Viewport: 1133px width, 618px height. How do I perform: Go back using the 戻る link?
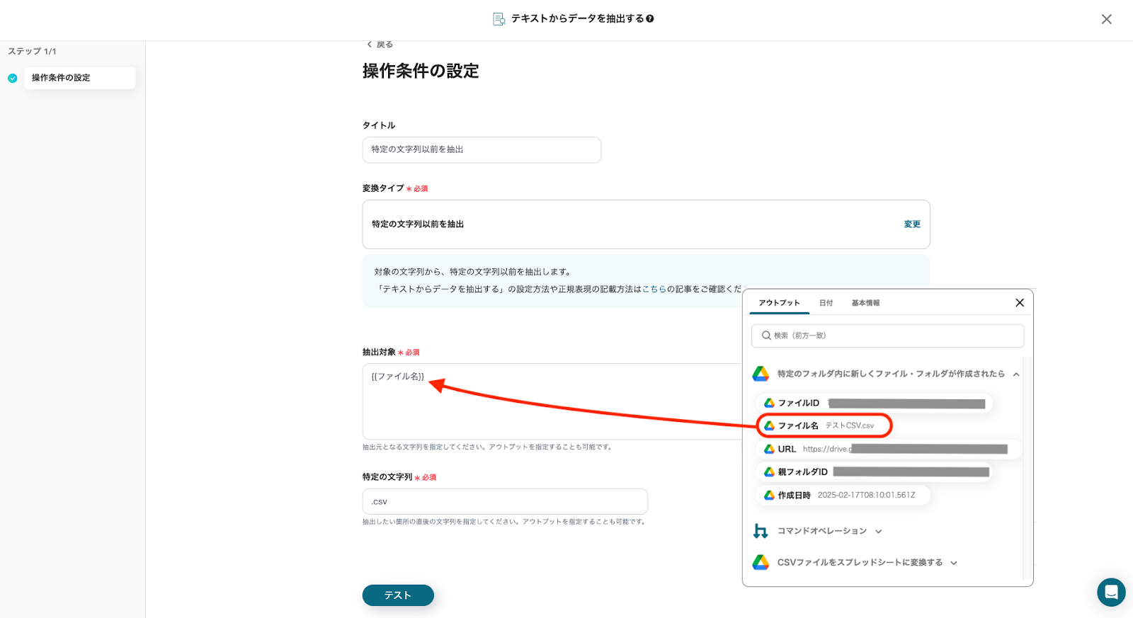380,45
